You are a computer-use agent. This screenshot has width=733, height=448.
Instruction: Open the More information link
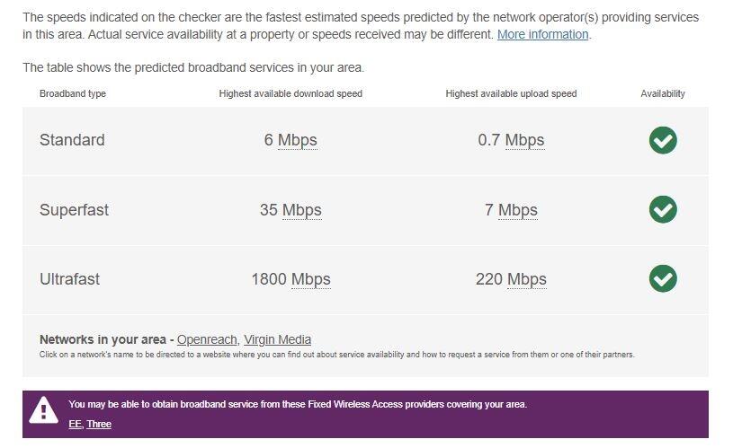coord(542,34)
